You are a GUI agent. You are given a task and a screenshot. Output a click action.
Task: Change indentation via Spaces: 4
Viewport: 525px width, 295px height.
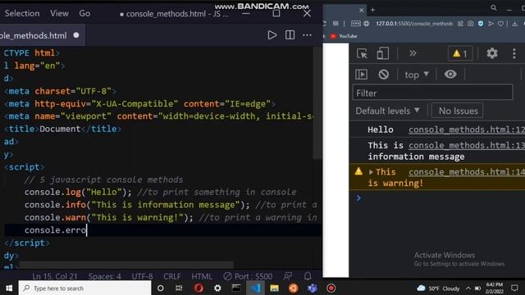pos(104,276)
